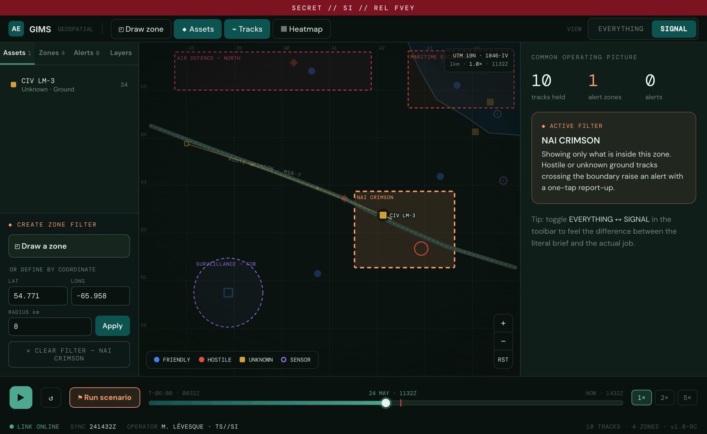
Task: Toggle the Tracks layer button
Action: point(247,29)
